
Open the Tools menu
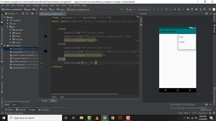[x=64, y=5]
